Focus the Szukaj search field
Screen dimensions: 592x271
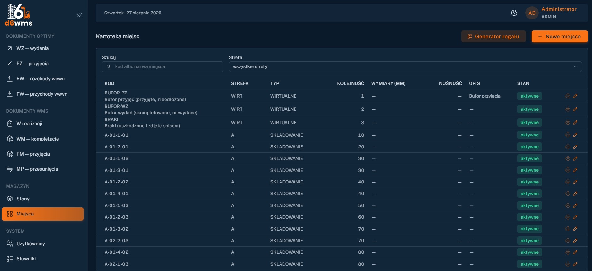point(162,66)
